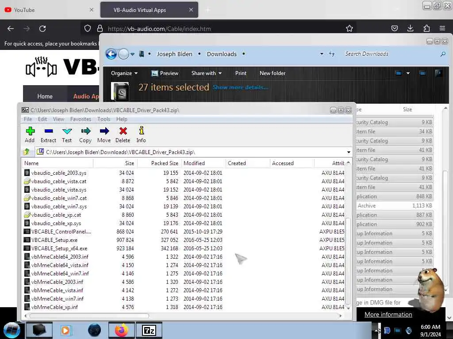Run the Test tool in 7-Zip
Viewport: 453px width, 339px height.
(67, 135)
